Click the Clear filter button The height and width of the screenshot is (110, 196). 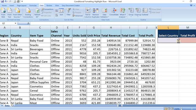pyautogui.click(x=76, y=9)
